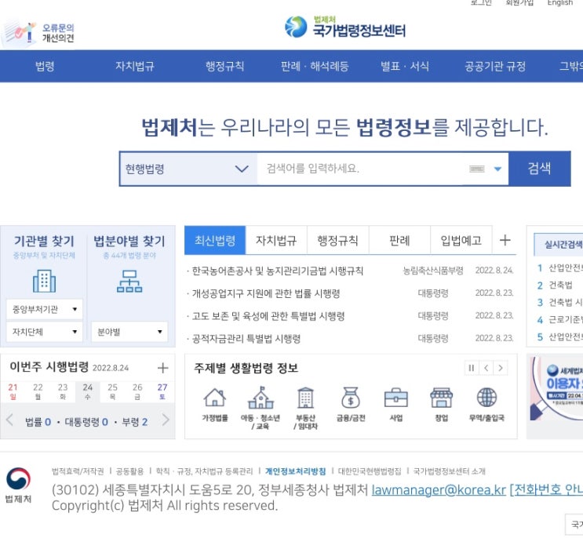
Task: Open 법적효력/저작권 footer link
Action: point(78,471)
